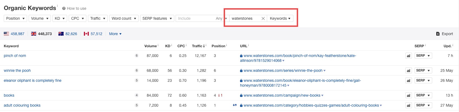The width and height of the screenshot is (459, 112).
Task: Expand URL arrow for winnie-the-pooh series page
Action: (324, 71)
